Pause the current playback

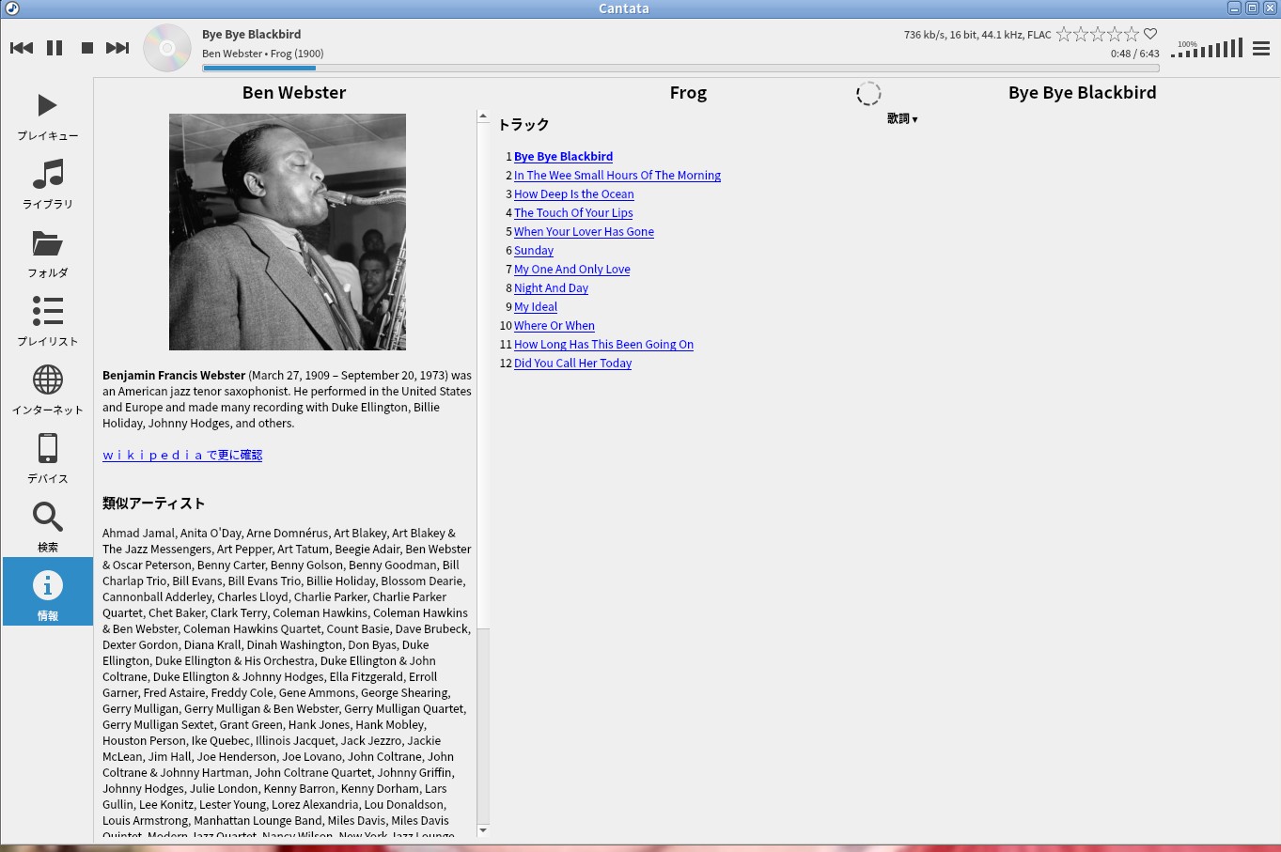pos(55,48)
